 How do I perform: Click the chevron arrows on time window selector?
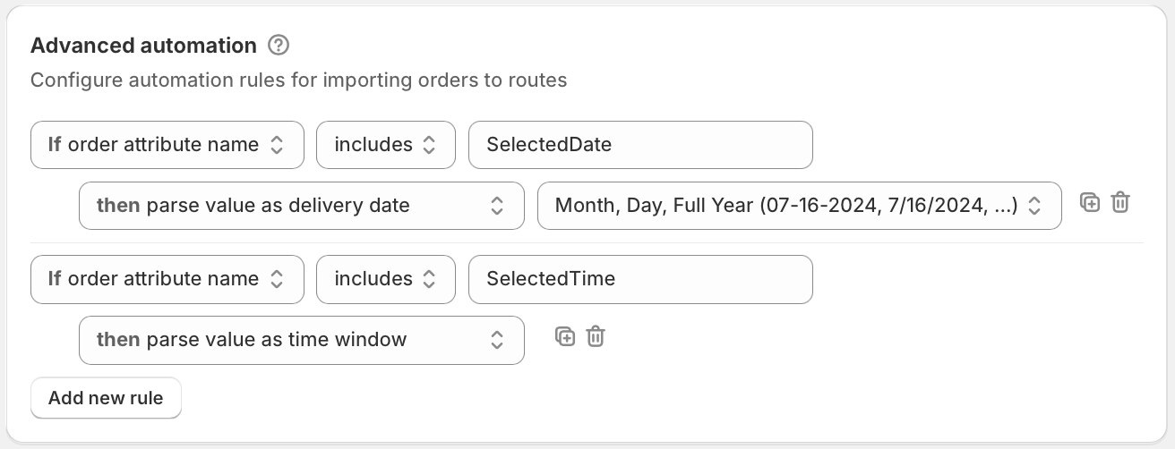[497, 340]
